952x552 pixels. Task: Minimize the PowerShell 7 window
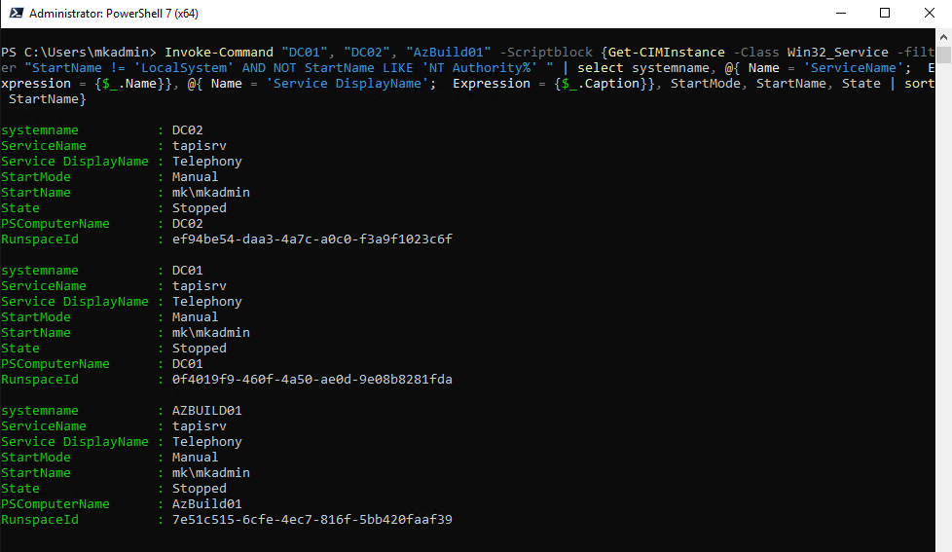pos(839,14)
